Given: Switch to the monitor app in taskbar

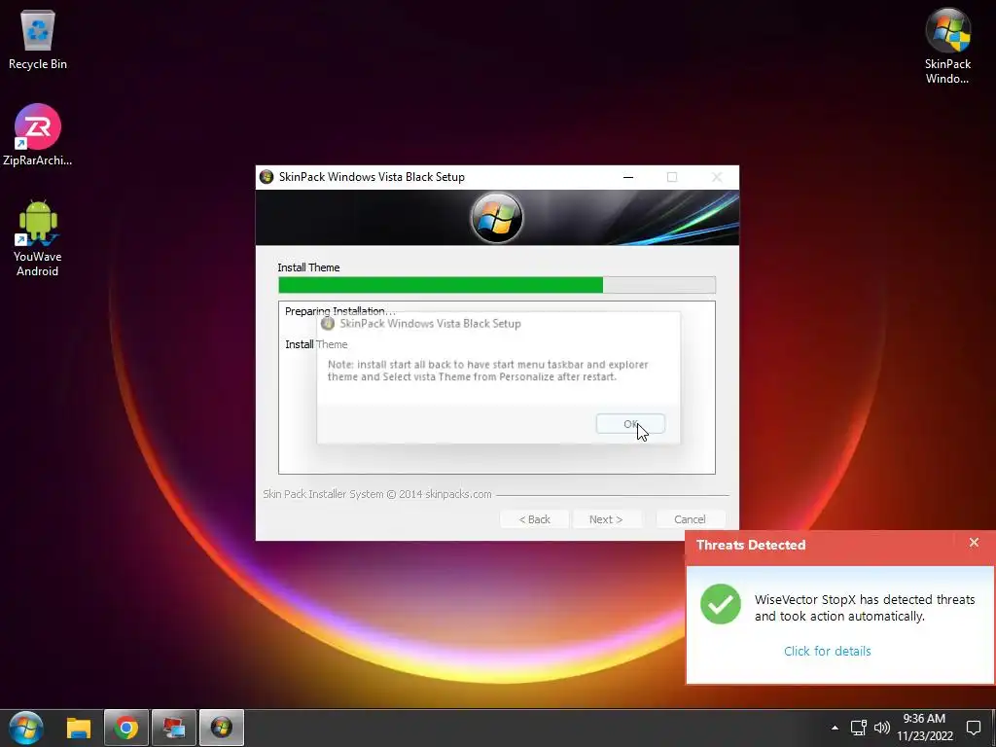Looking at the screenshot, I should 174,728.
